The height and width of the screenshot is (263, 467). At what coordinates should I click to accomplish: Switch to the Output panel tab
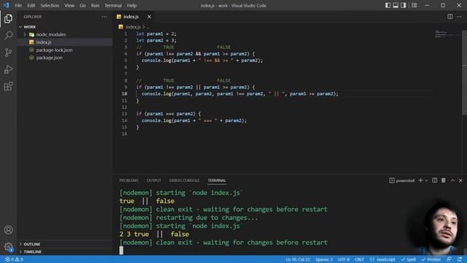tap(154, 180)
